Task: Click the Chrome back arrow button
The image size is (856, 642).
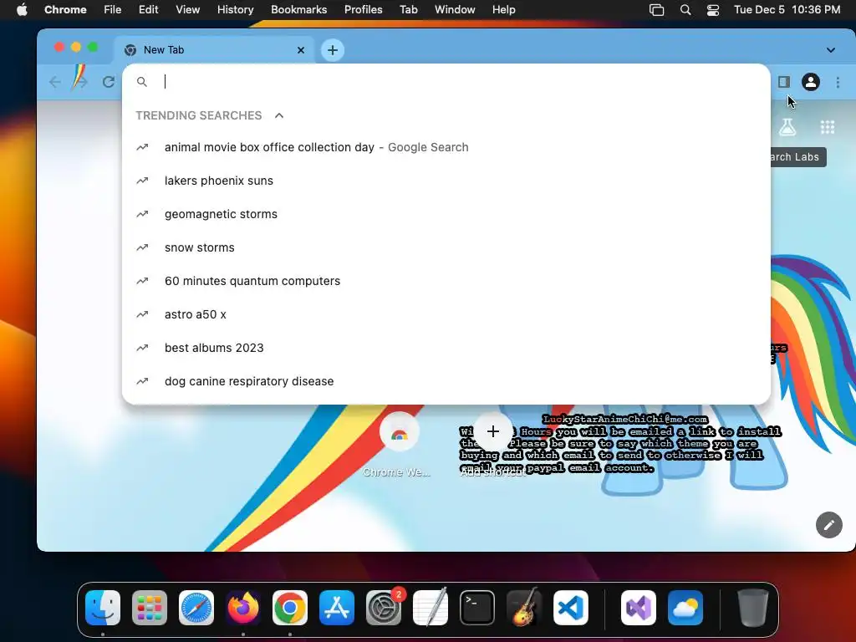Action: click(54, 82)
